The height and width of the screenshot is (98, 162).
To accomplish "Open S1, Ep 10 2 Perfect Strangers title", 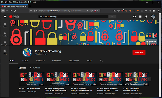I will coord(82,89).
